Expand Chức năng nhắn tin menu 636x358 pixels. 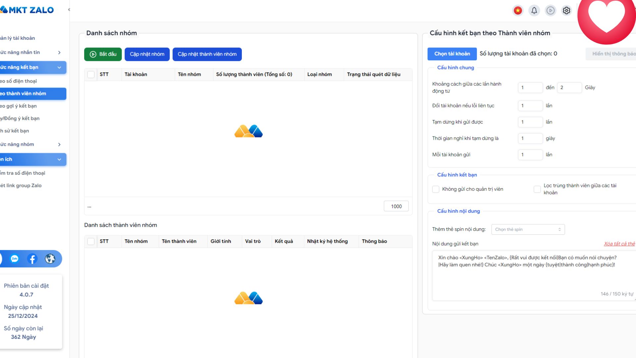tap(32, 52)
